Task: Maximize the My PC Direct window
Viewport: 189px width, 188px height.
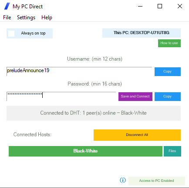Action: 160,6
